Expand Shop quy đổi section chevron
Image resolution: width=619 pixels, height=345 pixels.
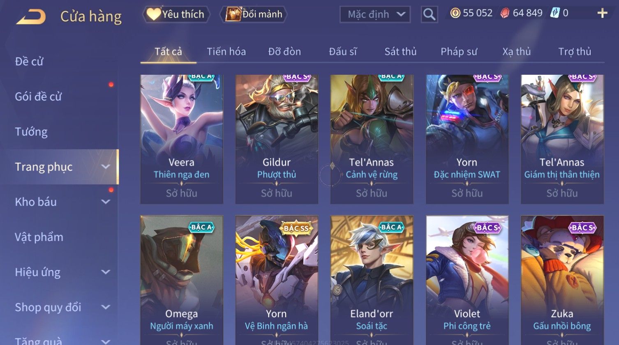(106, 307)
